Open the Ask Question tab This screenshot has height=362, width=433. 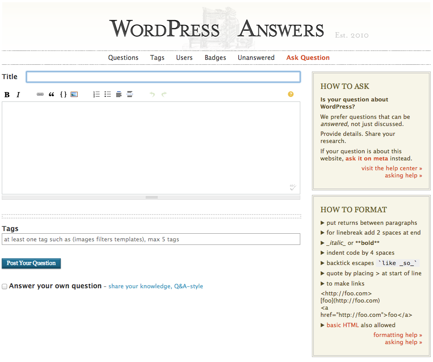coord(308,58)
